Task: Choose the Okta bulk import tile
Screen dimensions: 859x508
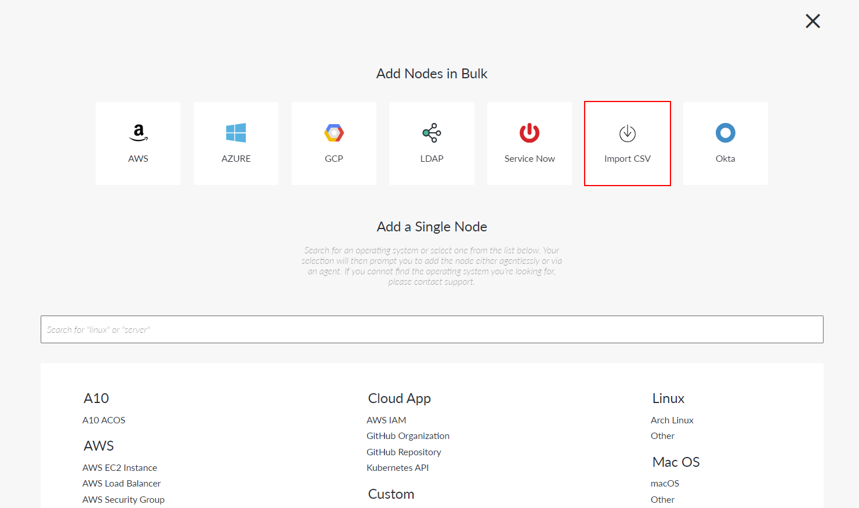Action: [726, 143]
